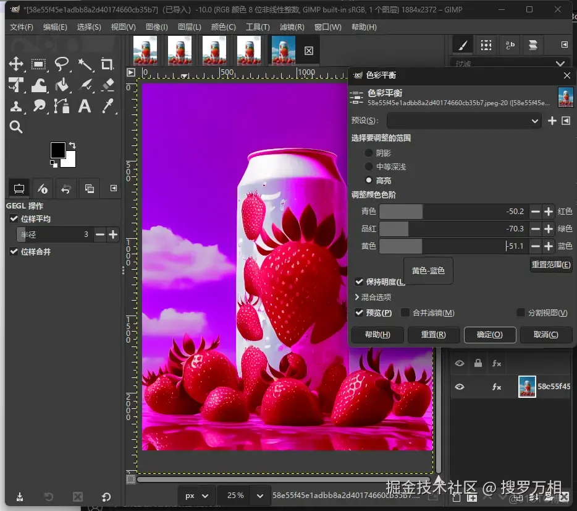577x511 pixels.
Task: Swap foreground and background colors
Action: (71, 145)
